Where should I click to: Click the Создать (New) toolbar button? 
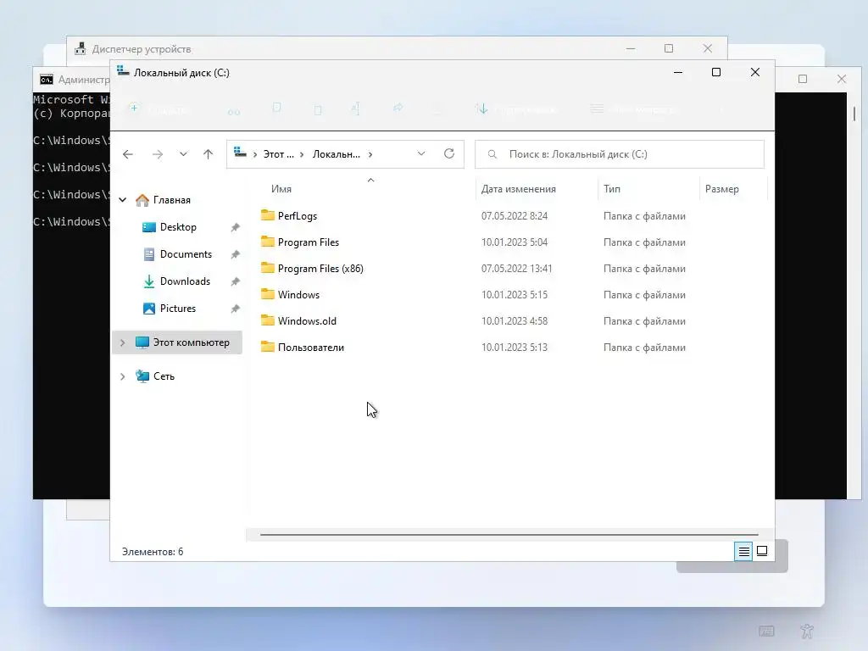click(x=159, y=109)
